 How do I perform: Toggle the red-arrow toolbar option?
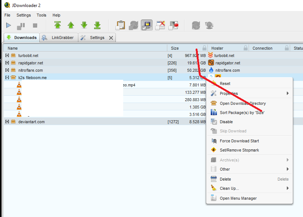pos(173,25)
